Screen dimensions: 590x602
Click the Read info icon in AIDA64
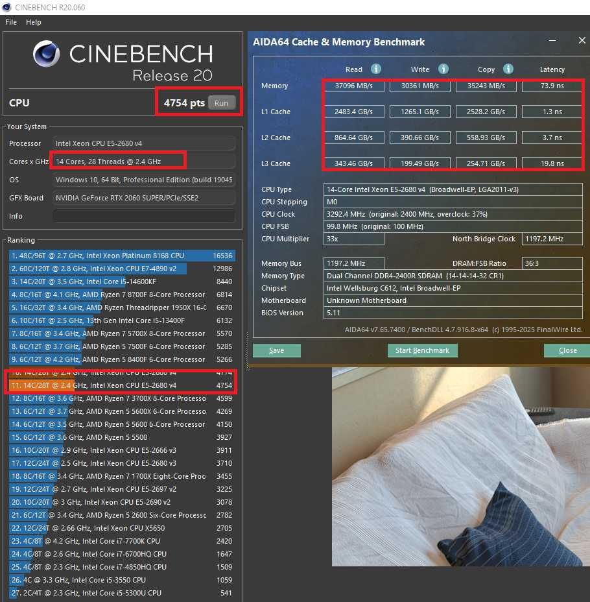click(376, 69)
